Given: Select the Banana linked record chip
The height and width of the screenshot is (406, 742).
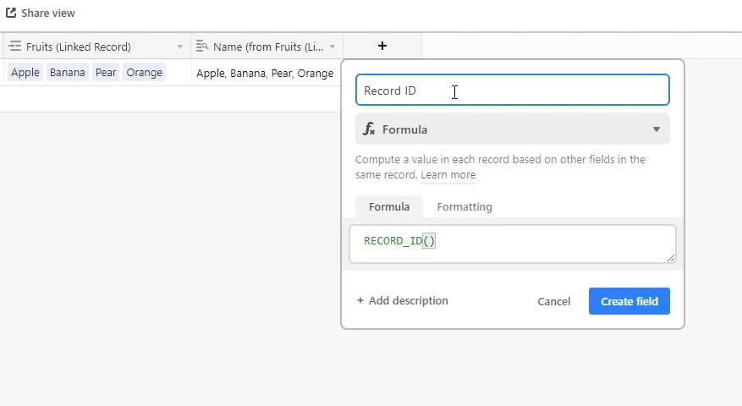Looking at the screenshot, I should pyautogui.click(x=67, y=73).
